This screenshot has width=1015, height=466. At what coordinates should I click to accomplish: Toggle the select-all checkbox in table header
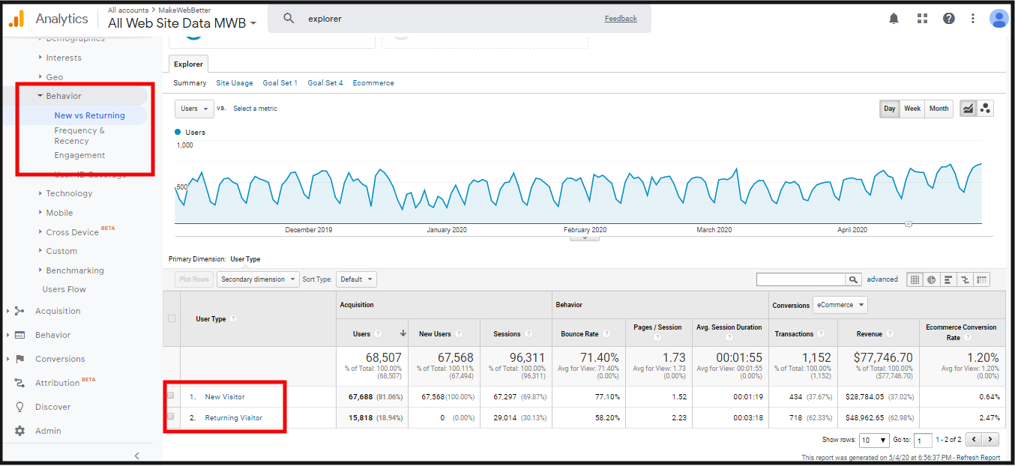tap(172, 318)
